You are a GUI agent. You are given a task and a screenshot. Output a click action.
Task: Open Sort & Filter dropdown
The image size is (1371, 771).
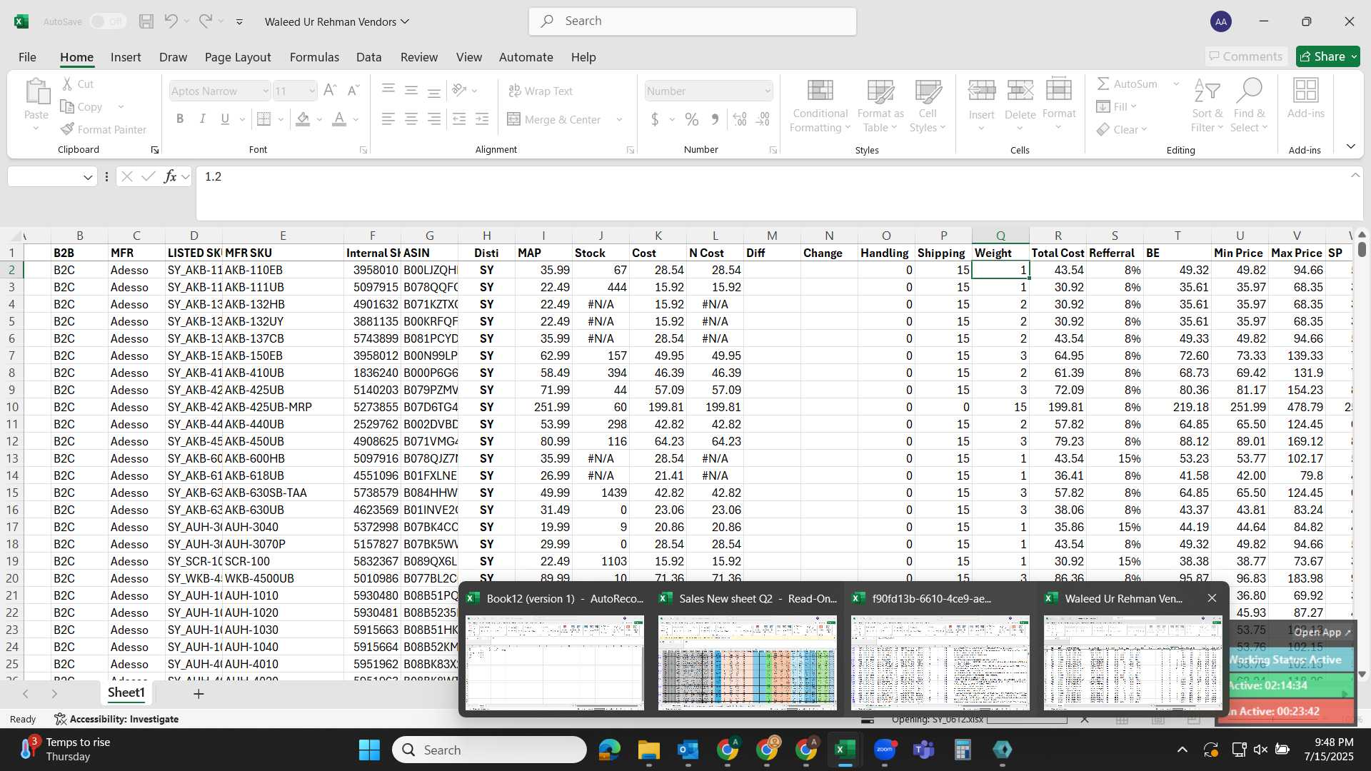tap(1207, 106)
